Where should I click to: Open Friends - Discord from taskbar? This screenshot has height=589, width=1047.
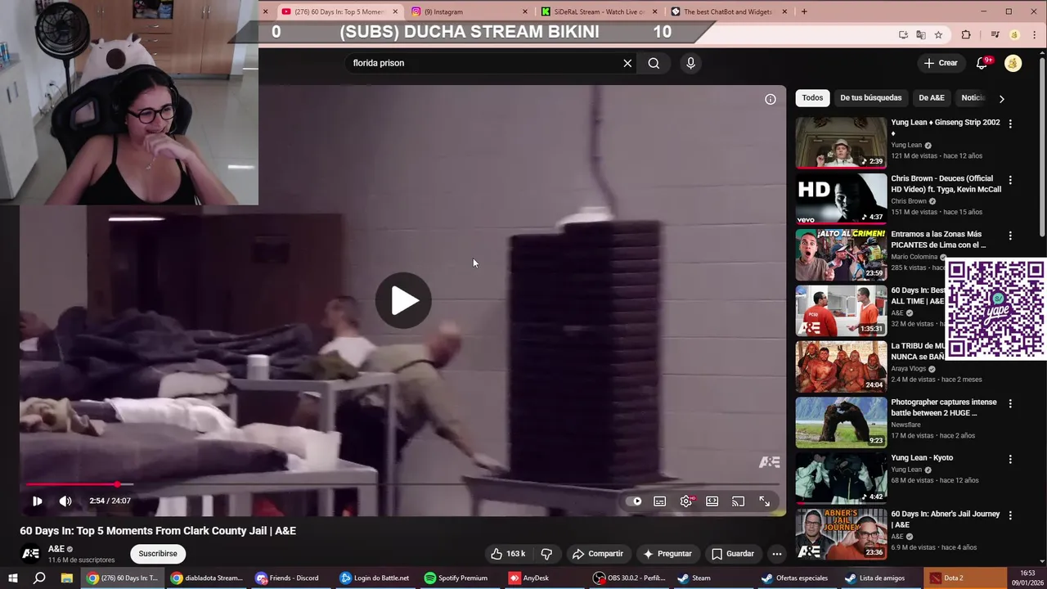click(288, 578)
